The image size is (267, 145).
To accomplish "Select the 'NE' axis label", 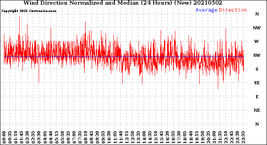I will (x=257, y=111).
